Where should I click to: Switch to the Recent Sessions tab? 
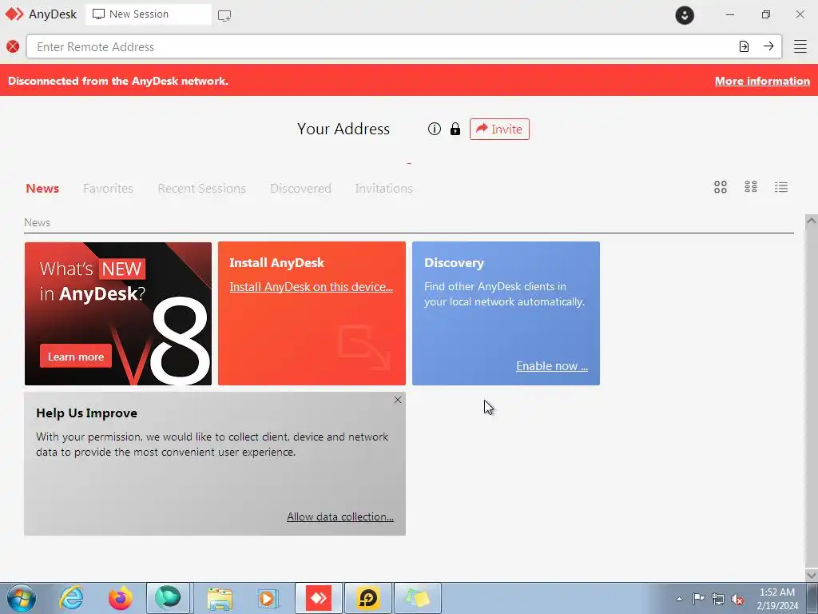pyautogui.click(x=202, y=189)
